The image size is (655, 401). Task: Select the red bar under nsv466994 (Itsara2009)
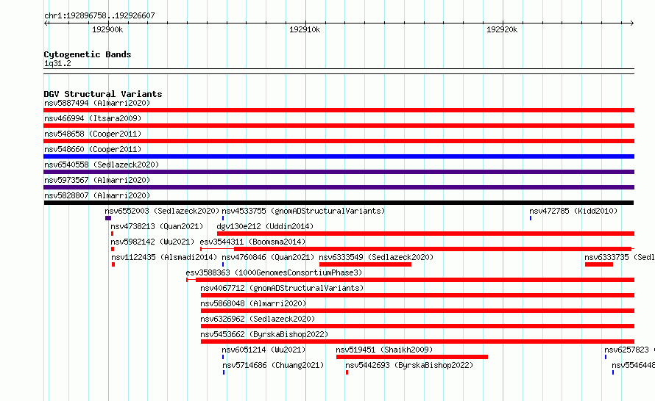pos(339,126)
